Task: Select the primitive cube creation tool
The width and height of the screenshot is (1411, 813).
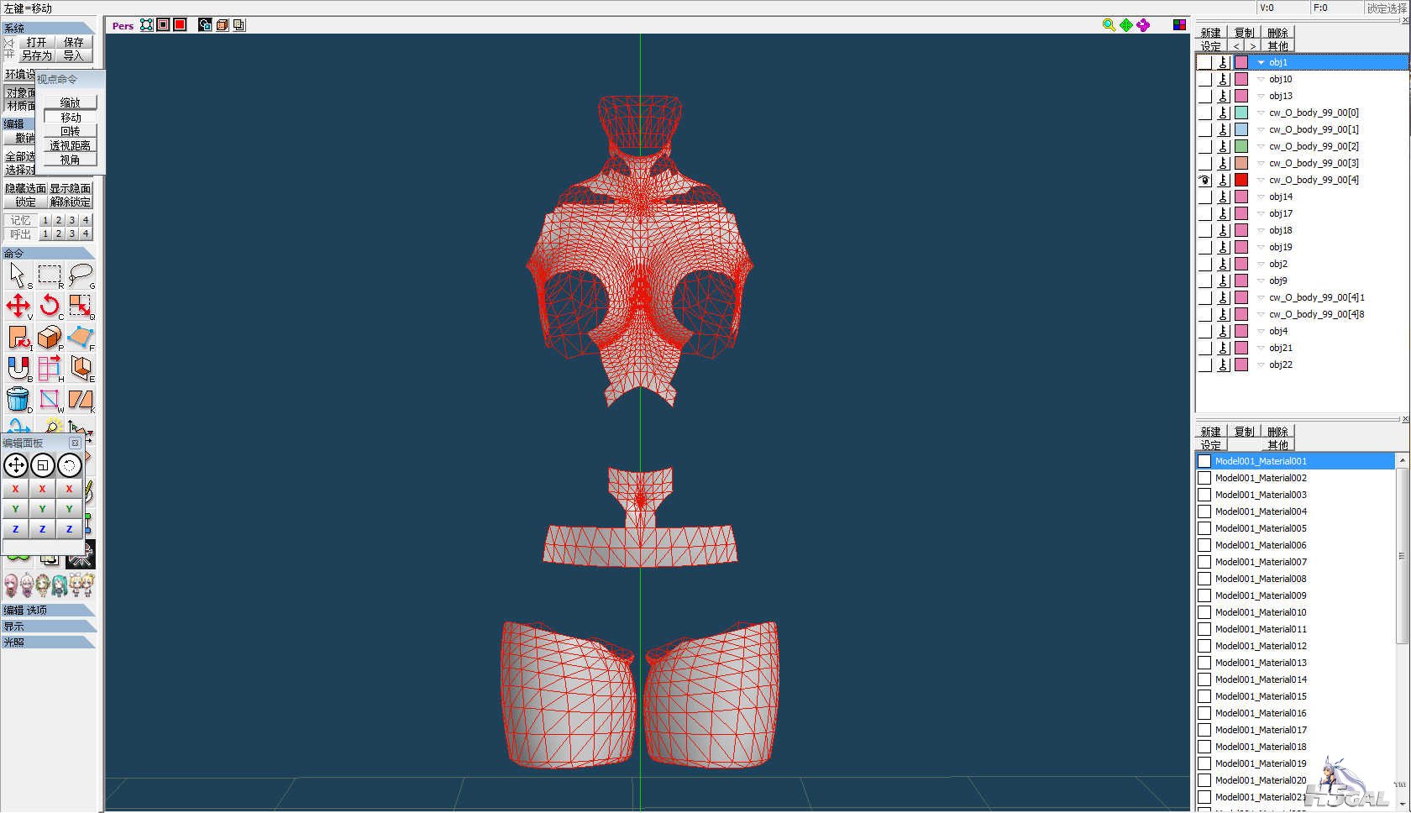Action: pyautogui.click(x=50, y=337)
